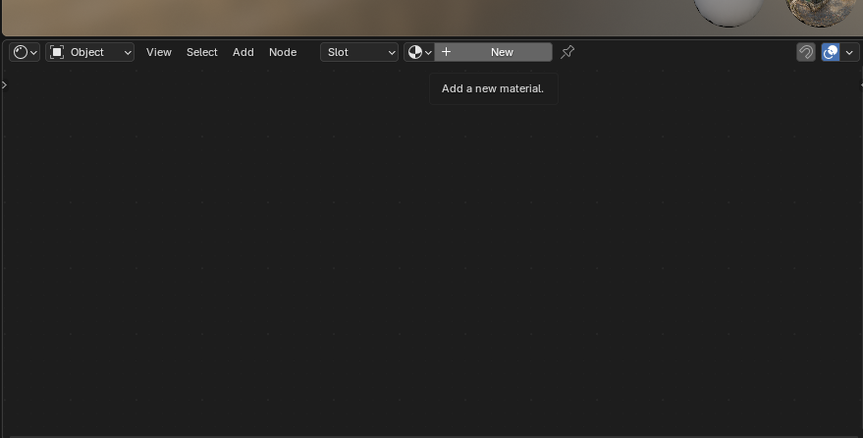Open the Object shader type dropdown
Viewport: 863px width, 438px height.
click(x=90, y=52)
